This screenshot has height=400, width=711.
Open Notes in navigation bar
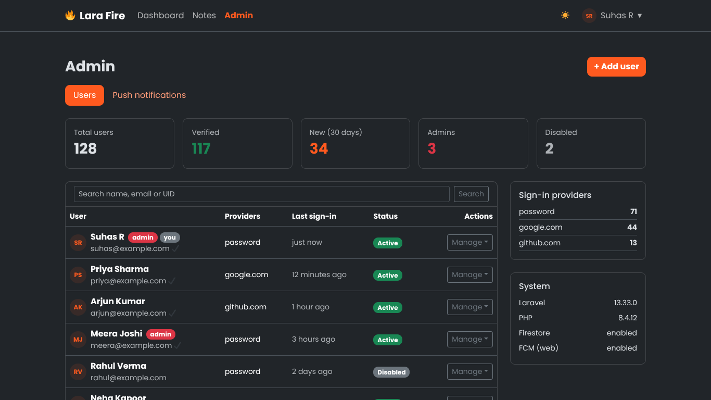pos(204,16)
